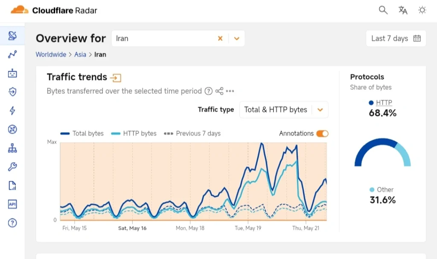This screenshot has height=259, width=437.
Task: Open the shield Security sidebar icon
Action: pos(12,92)
